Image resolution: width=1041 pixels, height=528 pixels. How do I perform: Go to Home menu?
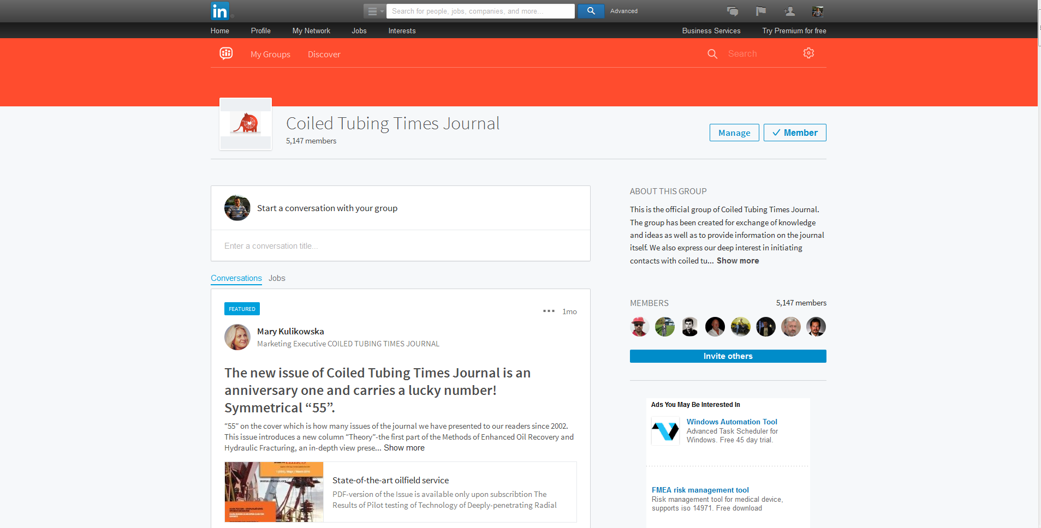click(x=220, y=31)
